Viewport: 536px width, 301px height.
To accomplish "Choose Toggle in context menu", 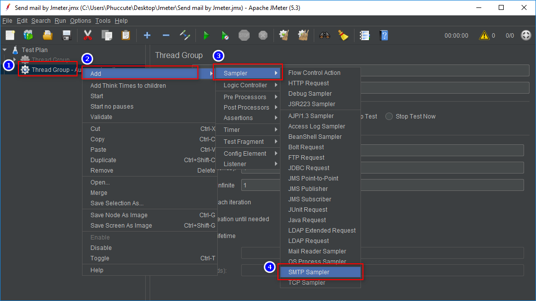I will (150, 258).
